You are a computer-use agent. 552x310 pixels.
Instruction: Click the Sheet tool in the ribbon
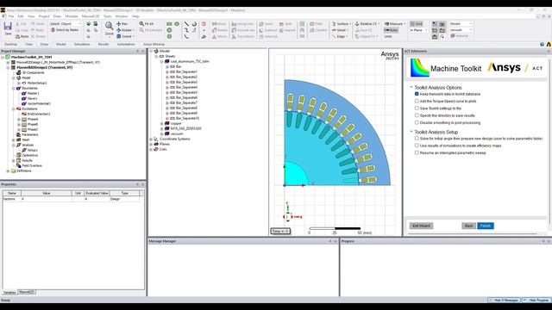point(340,30)
